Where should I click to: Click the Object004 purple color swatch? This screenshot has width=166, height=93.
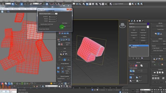(x=148, y=24)
